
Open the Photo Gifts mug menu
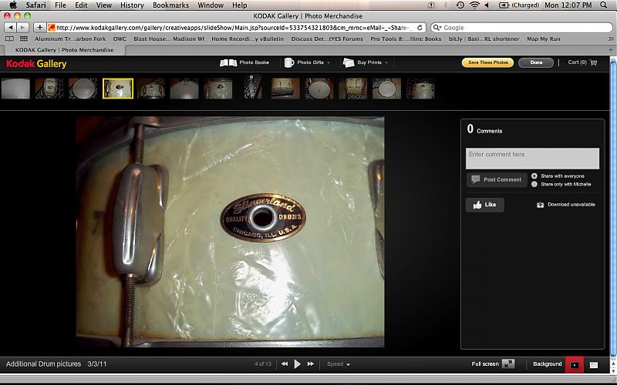point(290,62)
